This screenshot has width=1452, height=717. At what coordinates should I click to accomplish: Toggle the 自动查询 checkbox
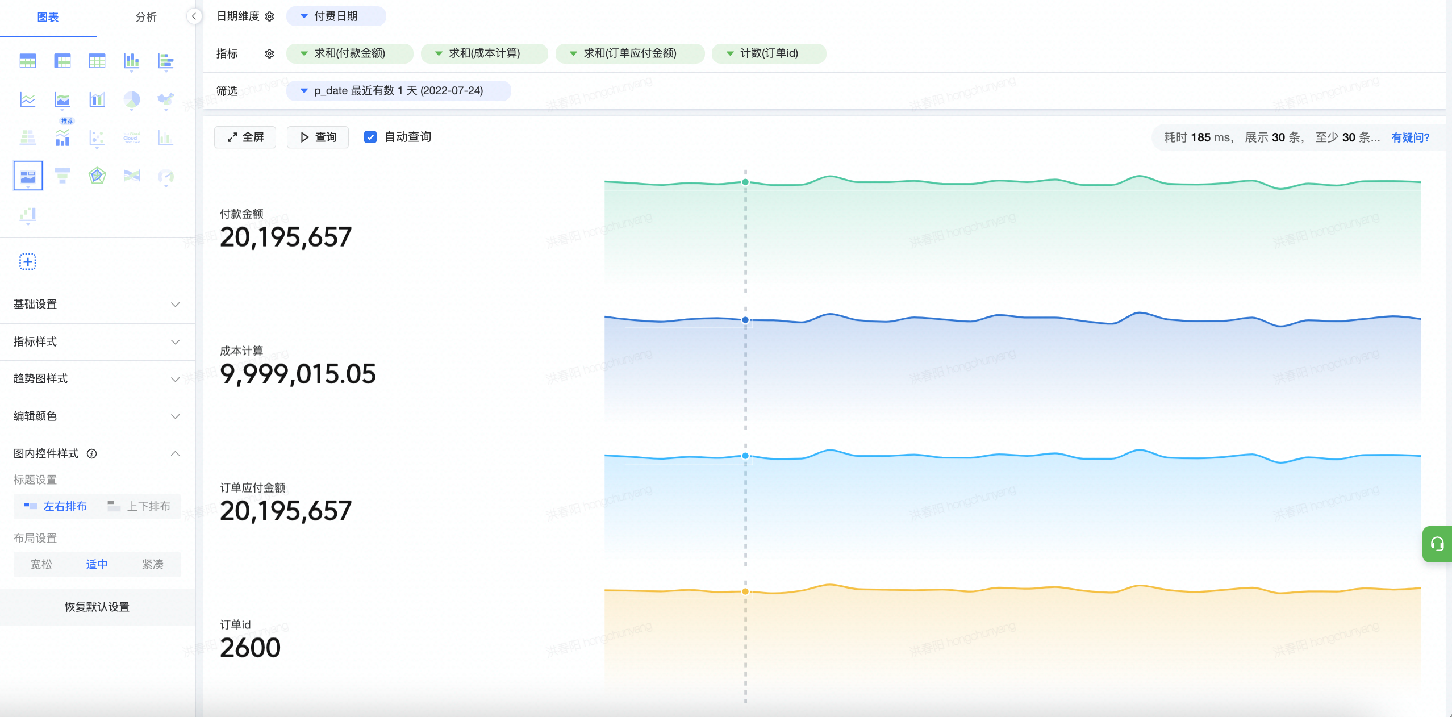click(x=370, y=137)
